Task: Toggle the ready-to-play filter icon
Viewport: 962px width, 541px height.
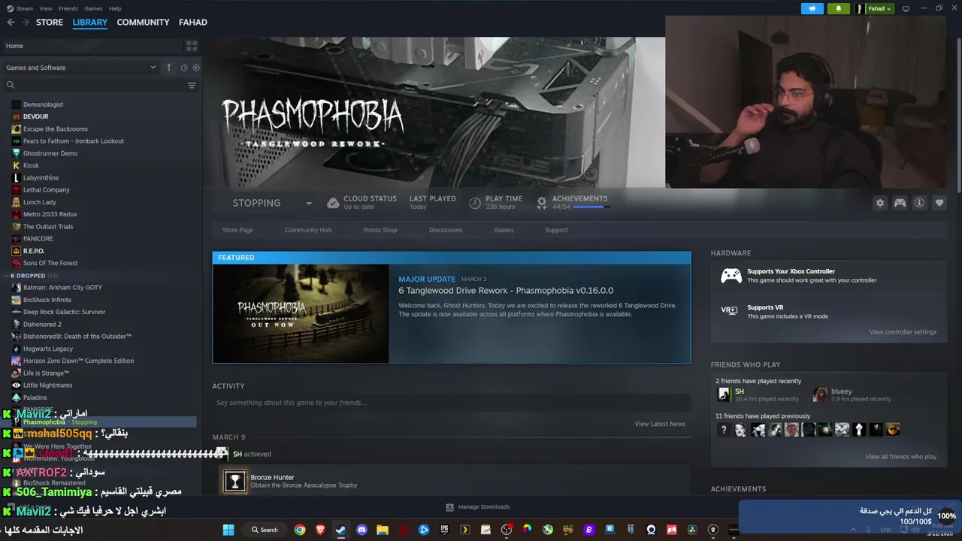Action: (x=196, y=68)
